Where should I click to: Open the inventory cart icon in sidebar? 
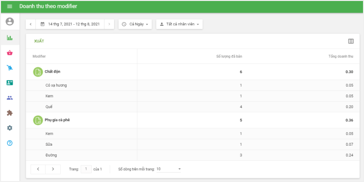click(10, 68)
